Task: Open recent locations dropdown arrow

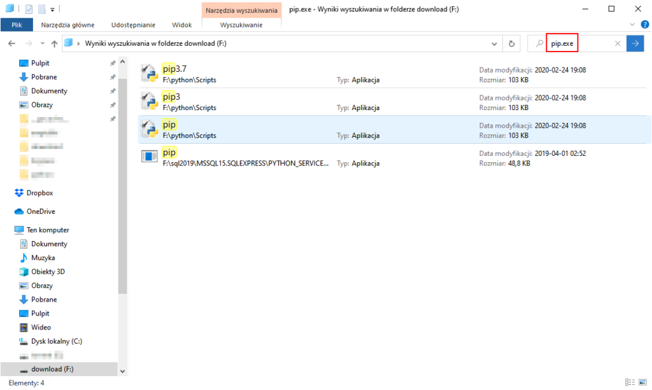Action: pos(41,43)
